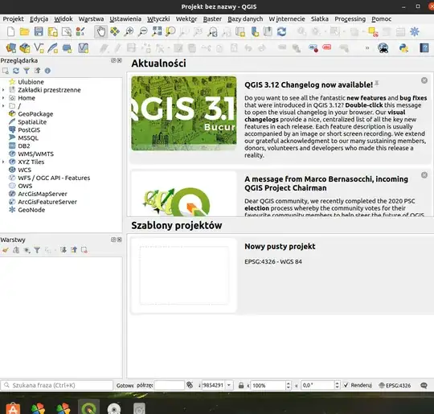The height and width of the screenshot is (414, 434).
Task: Open log messages speech bubble icon
Action: tap(424, 386)
